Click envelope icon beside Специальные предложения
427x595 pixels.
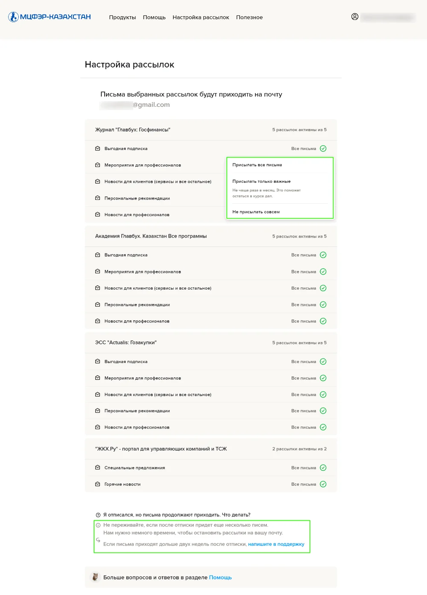tap(98, 468)
